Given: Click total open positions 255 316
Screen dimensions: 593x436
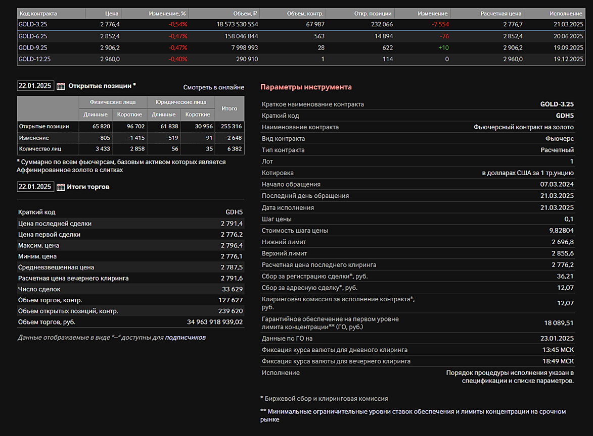Looking at the screenshot, I should 231,127.
